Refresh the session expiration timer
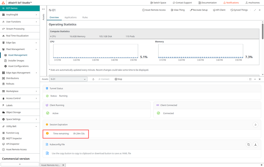 [x=255, y=124]
